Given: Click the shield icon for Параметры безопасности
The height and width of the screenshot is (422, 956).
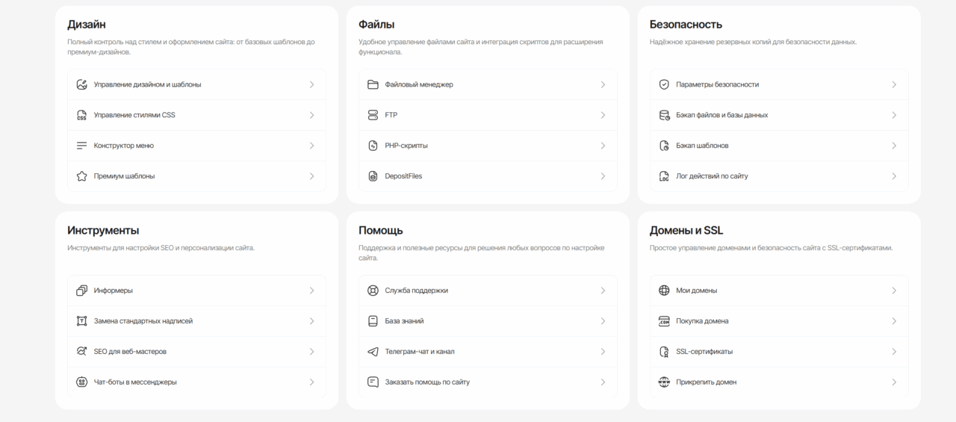Looking at the screenshot, I should [664, 84].
